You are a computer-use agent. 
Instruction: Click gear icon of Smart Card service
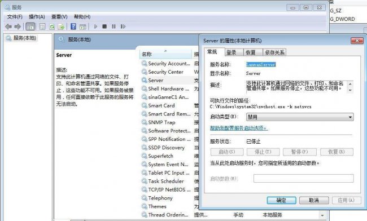(144, 105)
